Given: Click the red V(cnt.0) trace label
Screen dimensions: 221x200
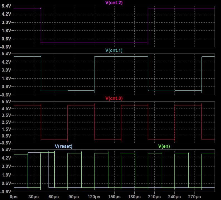Looking at the screenshot, I should (x=114, y=98).
